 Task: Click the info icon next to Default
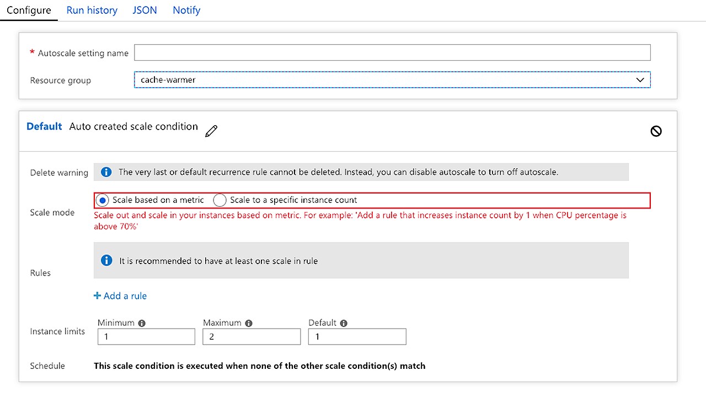tap(344, 323)
